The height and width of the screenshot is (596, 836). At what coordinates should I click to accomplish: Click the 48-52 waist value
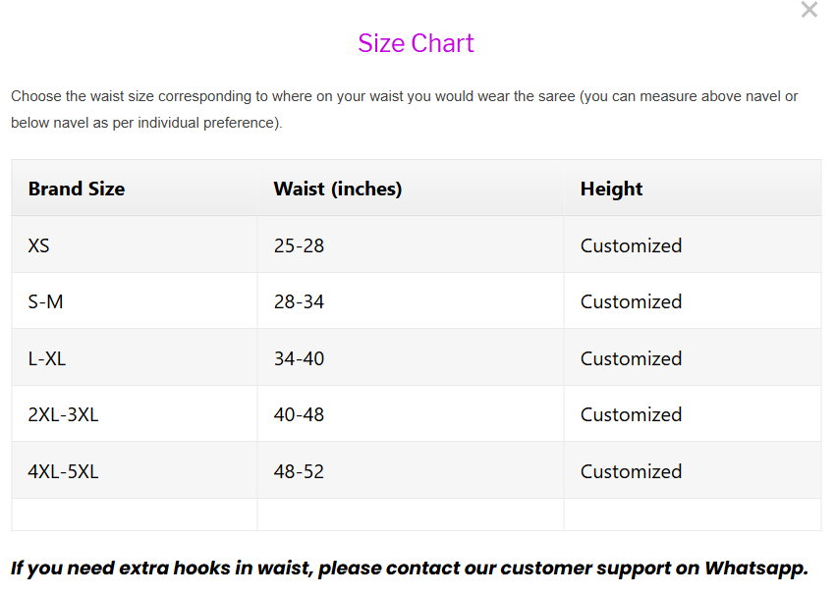(299, 471)
